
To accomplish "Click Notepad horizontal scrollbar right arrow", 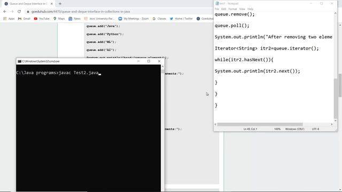I will click(x=332, y=124).
